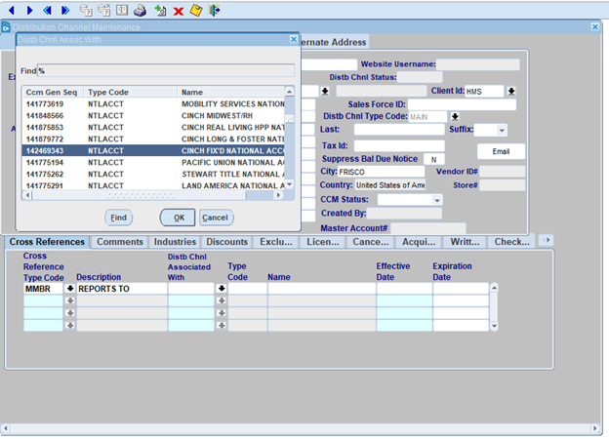This screenshot has width=609, height=439.
Task: Print using the printer toolbar icon
Action: pyautogui.click(x=140, y=11)
